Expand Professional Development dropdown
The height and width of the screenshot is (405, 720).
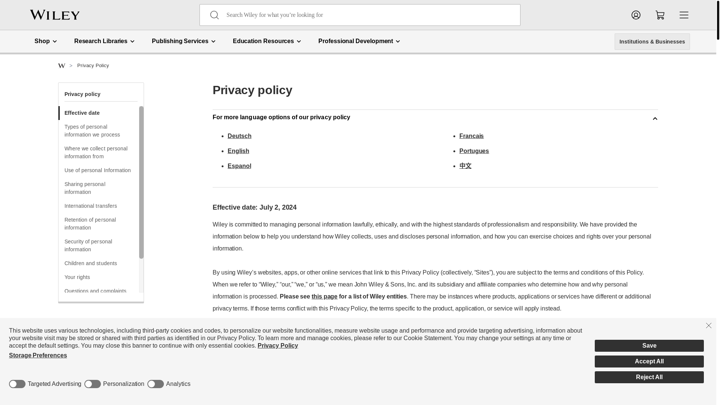tap(359, 41)
